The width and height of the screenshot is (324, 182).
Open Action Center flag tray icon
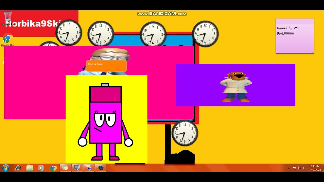tap(294, 168)
